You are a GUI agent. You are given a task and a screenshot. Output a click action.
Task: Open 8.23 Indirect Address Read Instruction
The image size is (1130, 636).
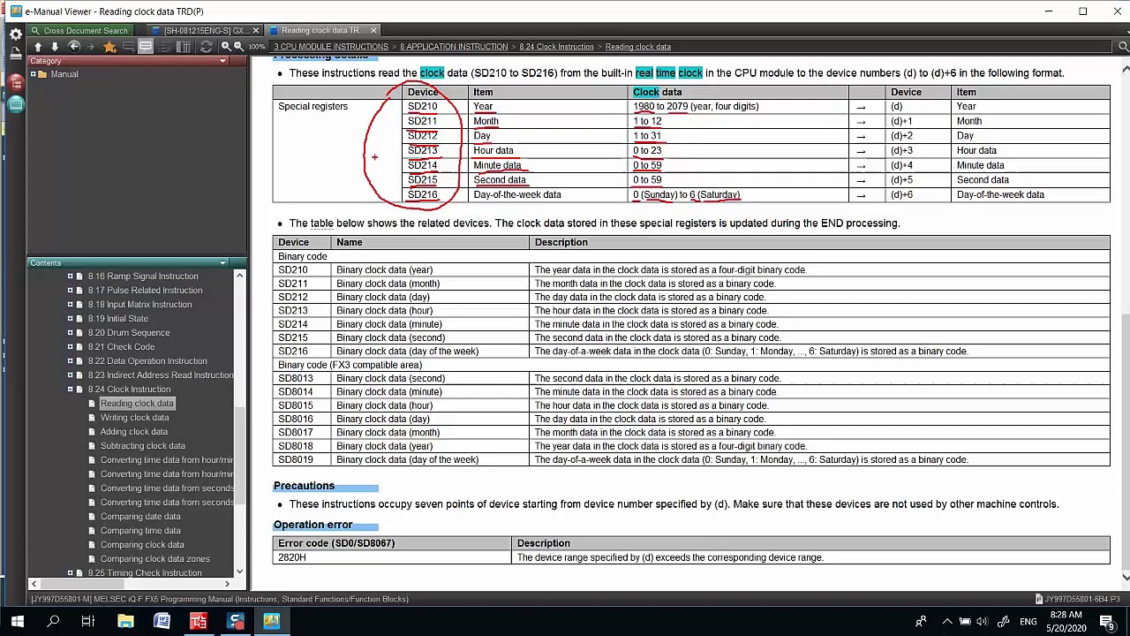[161, 375]
